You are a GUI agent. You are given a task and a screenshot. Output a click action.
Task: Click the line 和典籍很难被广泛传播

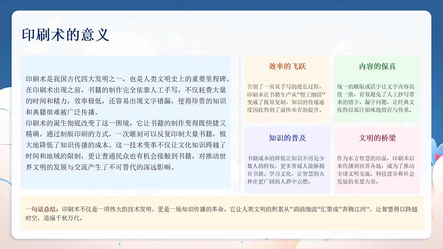pos(62,112)
